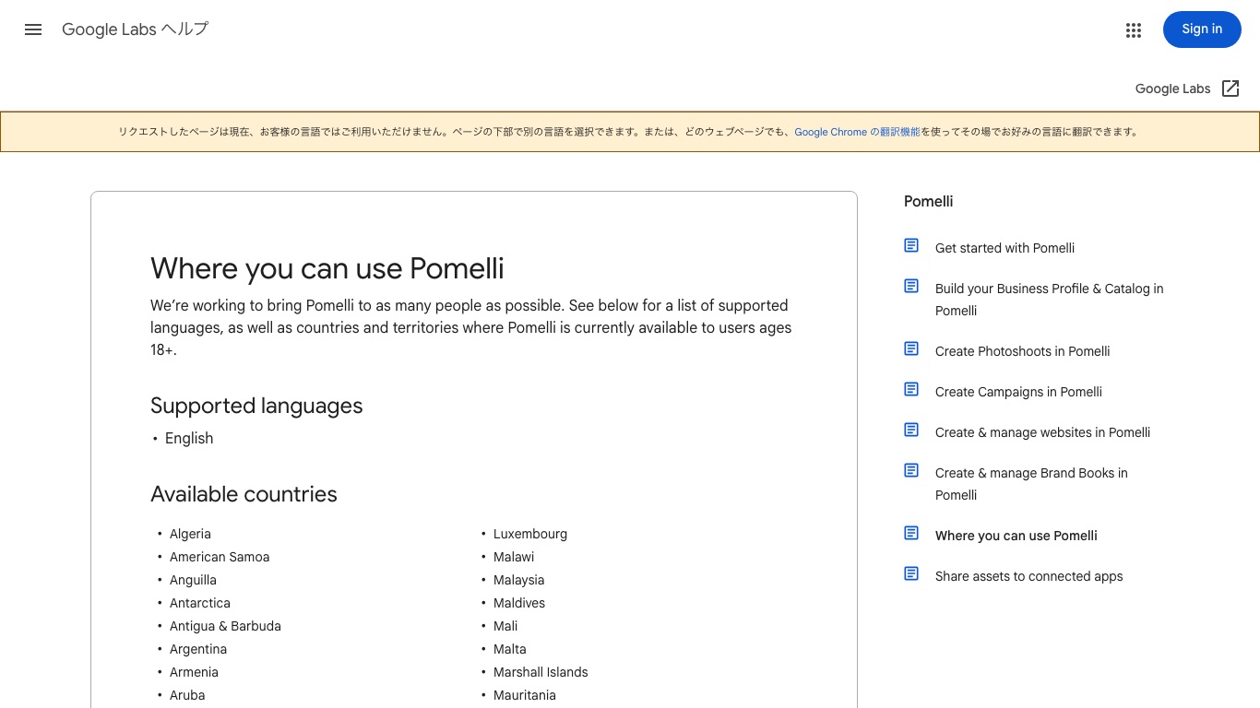Open Create Campaigns in Pomelli article
The width and height of the screenshot is (1260, 708).
1018,392
